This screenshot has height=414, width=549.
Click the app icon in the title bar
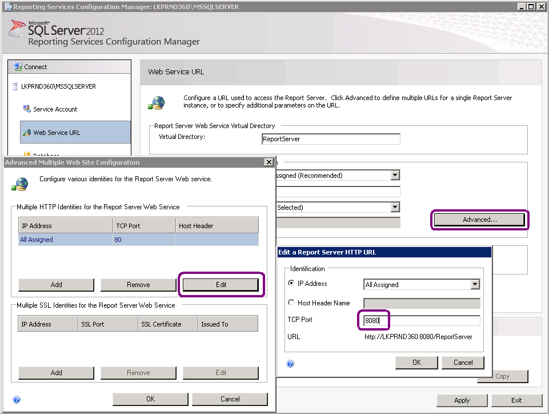[x=7, y=7]
